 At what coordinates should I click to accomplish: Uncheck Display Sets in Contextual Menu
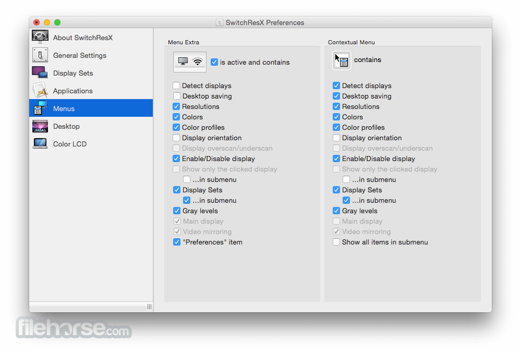tap(336, 190)
